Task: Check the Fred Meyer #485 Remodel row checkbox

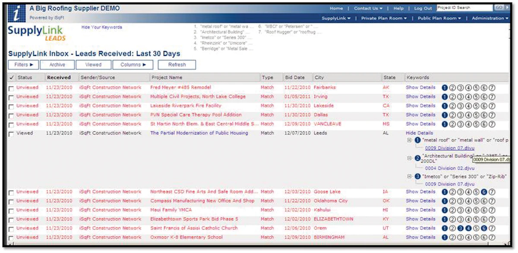Action: (x=12, y=88)
